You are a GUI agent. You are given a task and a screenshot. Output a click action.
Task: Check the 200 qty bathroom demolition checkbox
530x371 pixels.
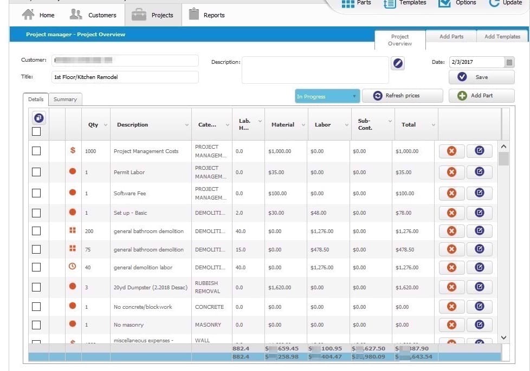click(x=36, y=231)
